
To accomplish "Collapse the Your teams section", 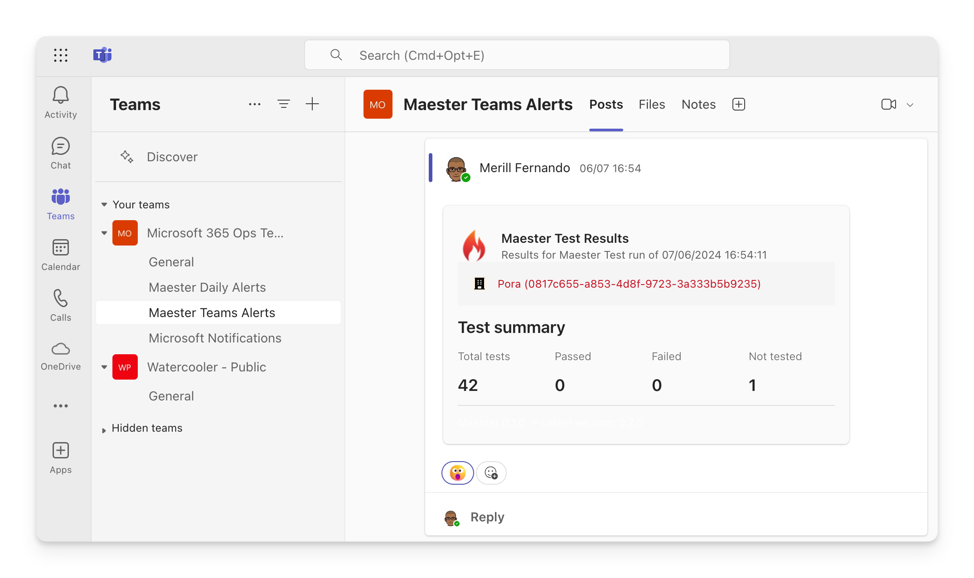I will 104,204.
